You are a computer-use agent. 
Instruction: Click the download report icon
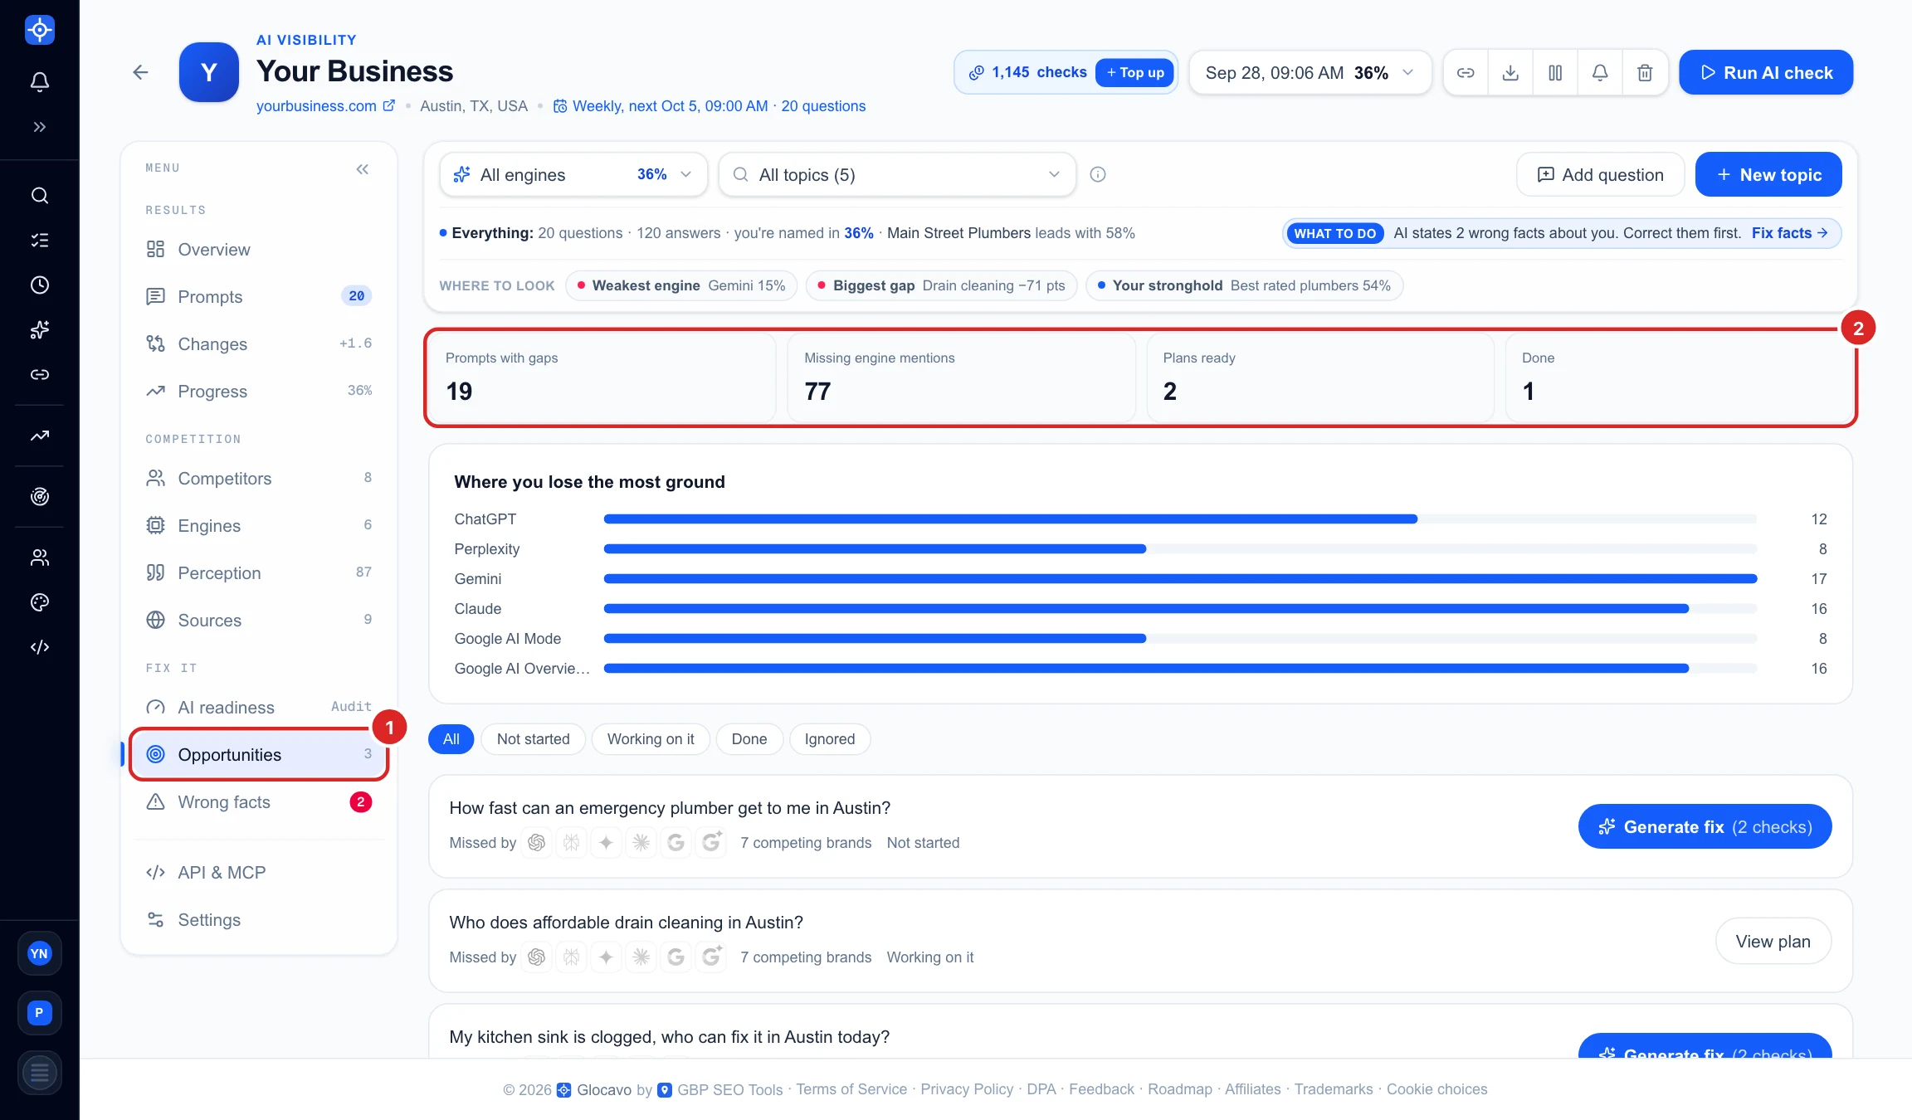(x=1510, y=73)
